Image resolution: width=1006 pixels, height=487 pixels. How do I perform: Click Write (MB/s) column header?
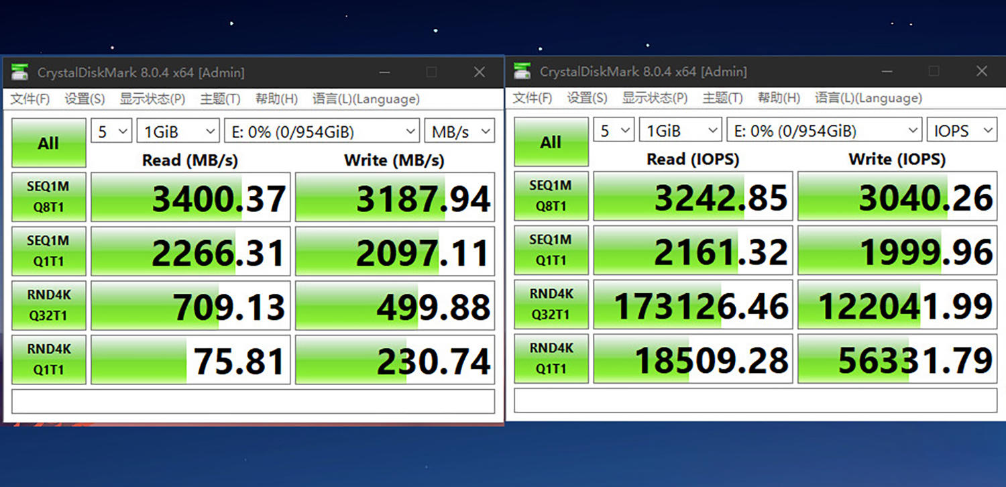[x=394, y=160]
